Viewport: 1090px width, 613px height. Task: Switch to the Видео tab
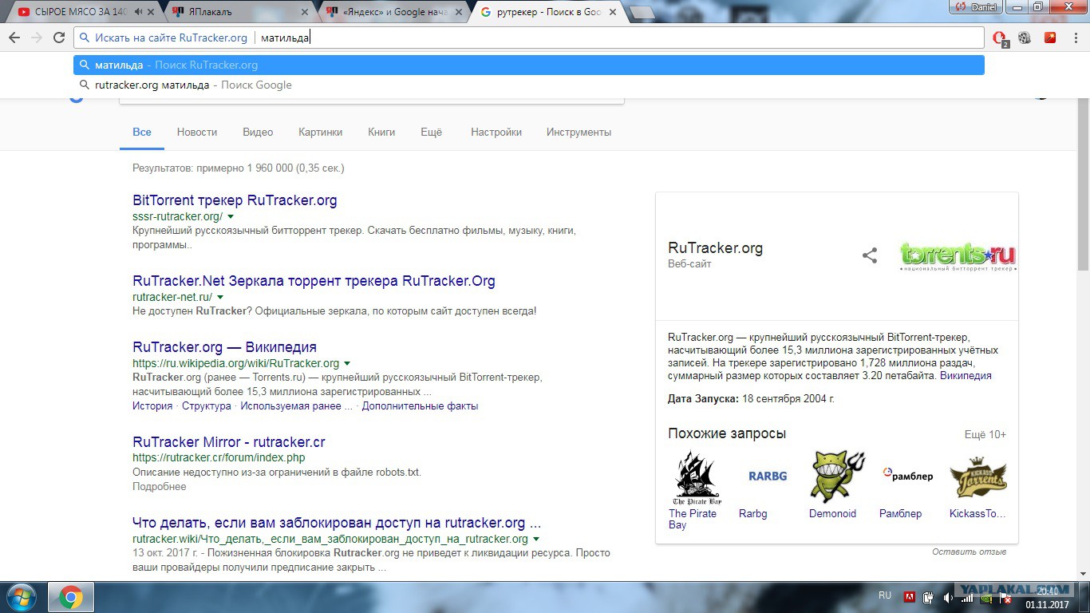click(258, 132)
